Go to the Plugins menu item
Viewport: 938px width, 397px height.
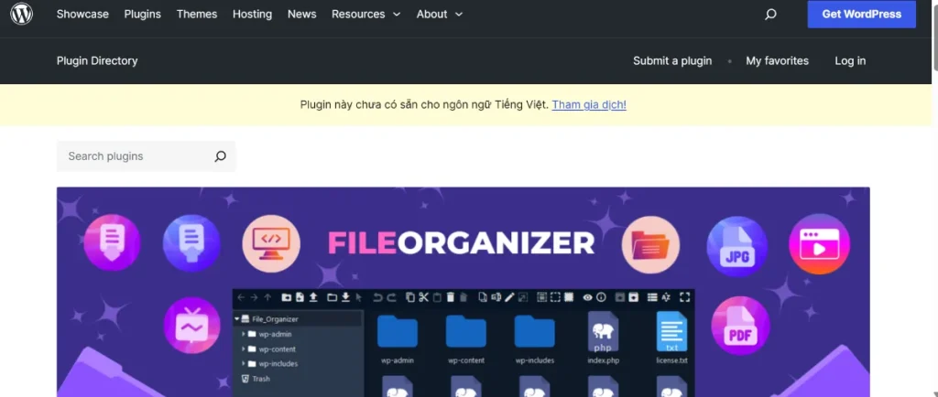coord(142,14)
